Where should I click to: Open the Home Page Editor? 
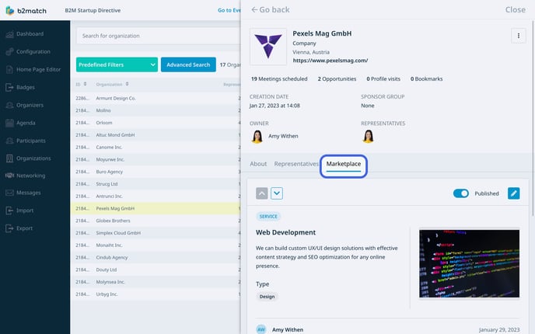(33, 70)
